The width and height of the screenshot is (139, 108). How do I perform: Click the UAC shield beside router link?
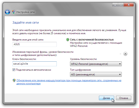coord(14,80)
